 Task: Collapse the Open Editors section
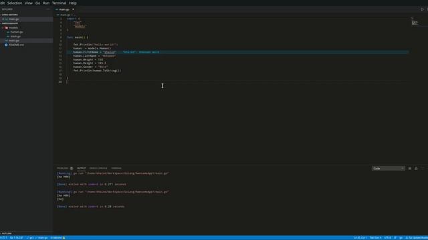click(9, 15)
